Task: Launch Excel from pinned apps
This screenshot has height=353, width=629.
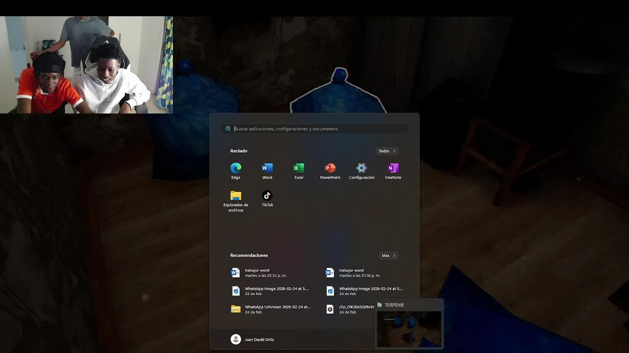Action: [x=299, y=171]
